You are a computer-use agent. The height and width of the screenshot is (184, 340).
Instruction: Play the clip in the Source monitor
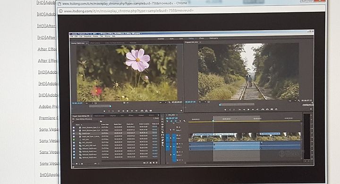coord(127,111)
